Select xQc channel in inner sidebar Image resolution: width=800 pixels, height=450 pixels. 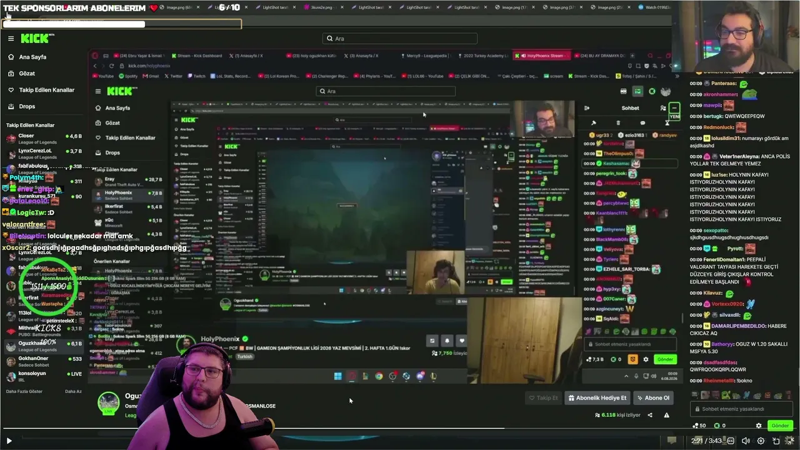[129, 222]
